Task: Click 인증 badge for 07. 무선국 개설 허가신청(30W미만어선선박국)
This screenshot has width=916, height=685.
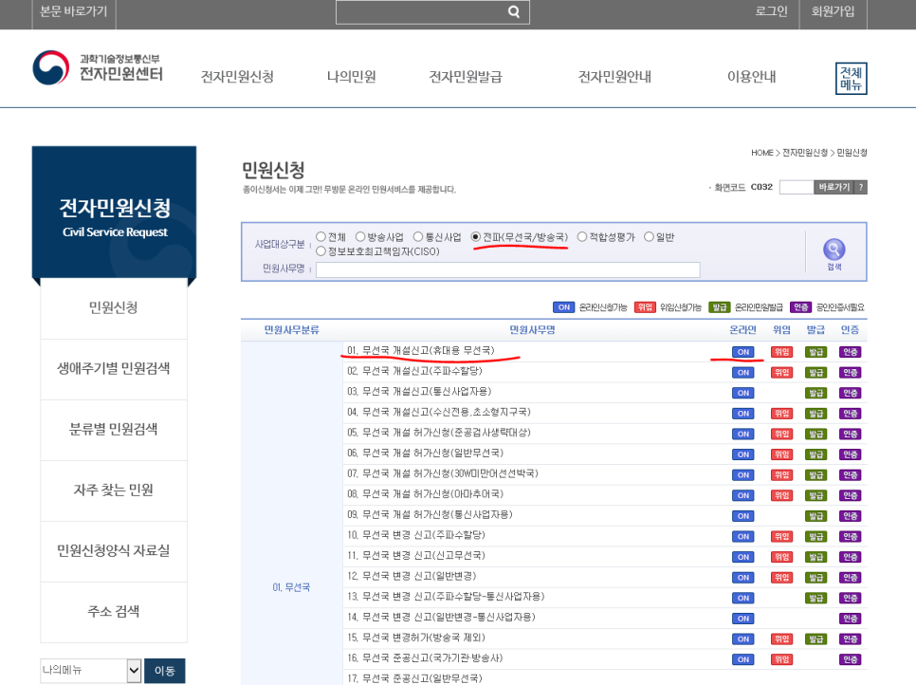Action: click(x=850, y=474)
